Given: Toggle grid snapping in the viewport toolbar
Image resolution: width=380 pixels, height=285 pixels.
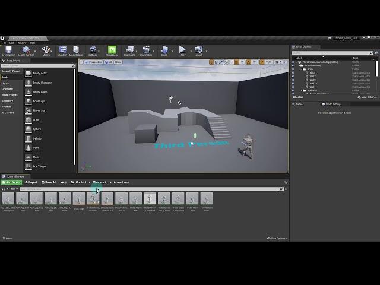Looking at the screenshot, I should pos(237,62).
